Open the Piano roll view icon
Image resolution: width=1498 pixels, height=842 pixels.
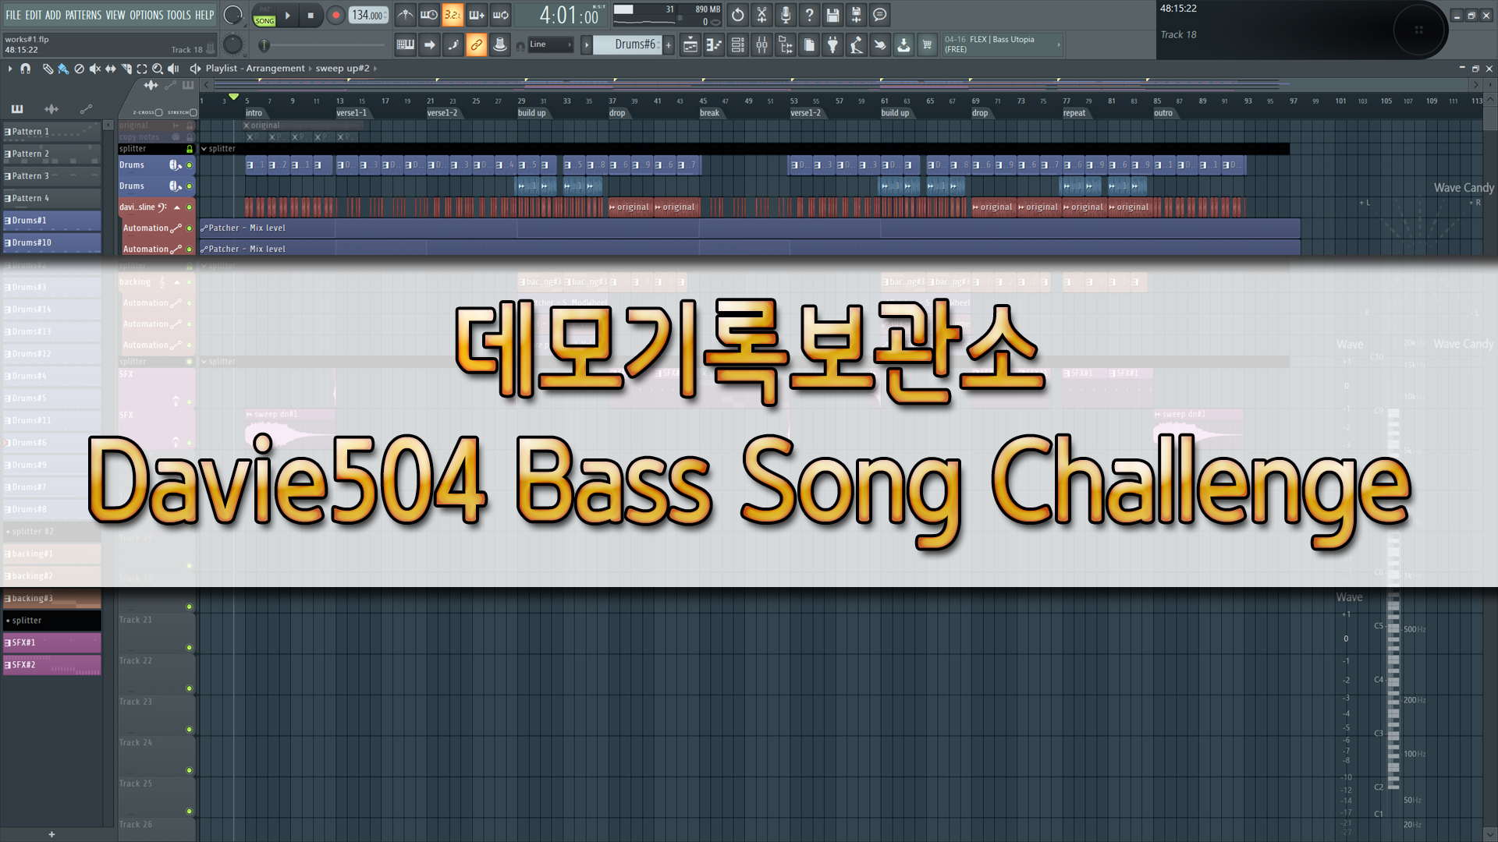[714, 45]
